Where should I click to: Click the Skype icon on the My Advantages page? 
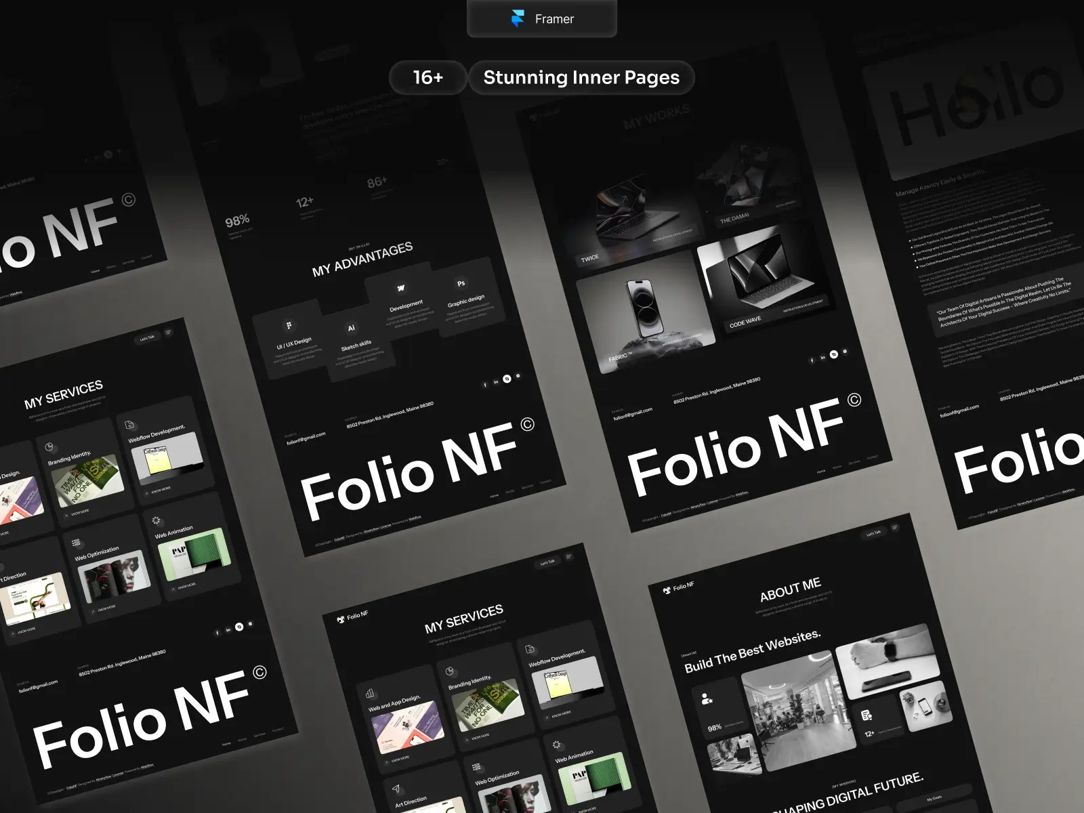(x=507, y=379)
